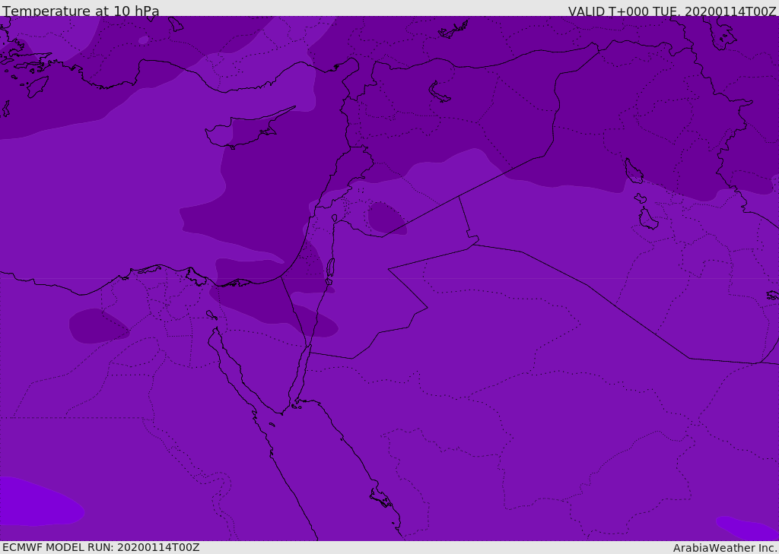
Task: Click the bright purple patch in the bottom-left corner
Action: point(41,502)
